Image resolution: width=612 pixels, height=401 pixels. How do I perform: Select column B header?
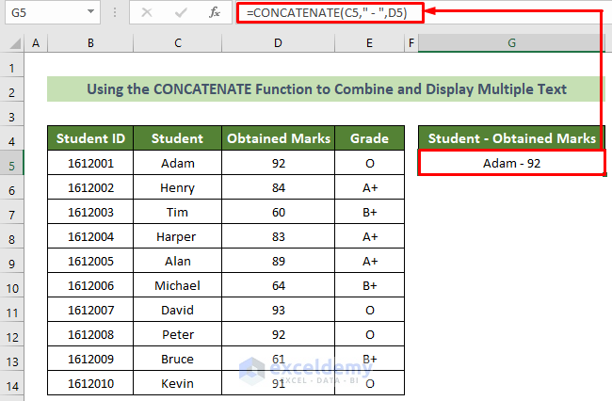click(90, 43)
